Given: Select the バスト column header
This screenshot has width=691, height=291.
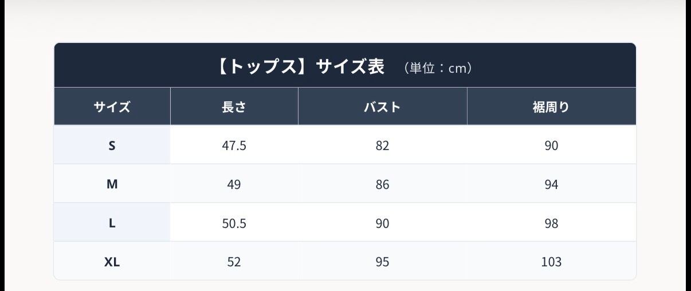Looking at the screenshot, I should click(383, 107).
